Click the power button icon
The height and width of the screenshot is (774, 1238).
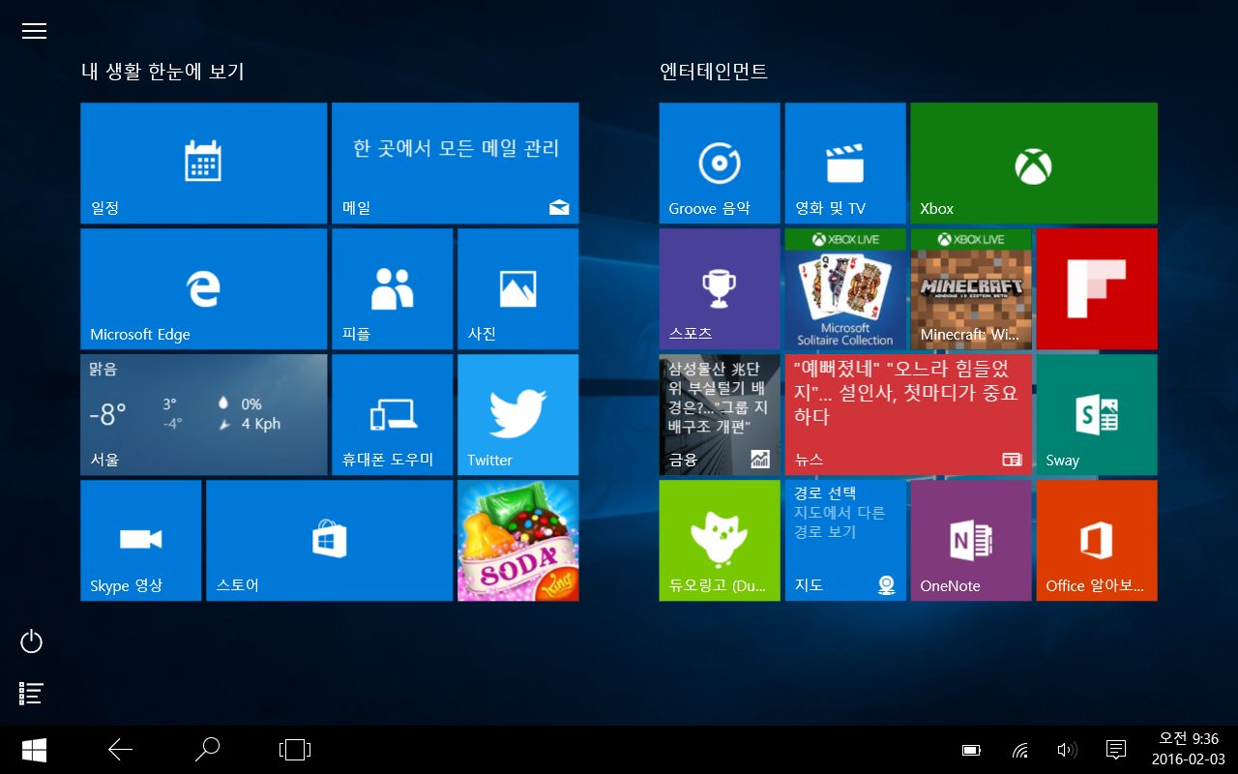(32, 641)
